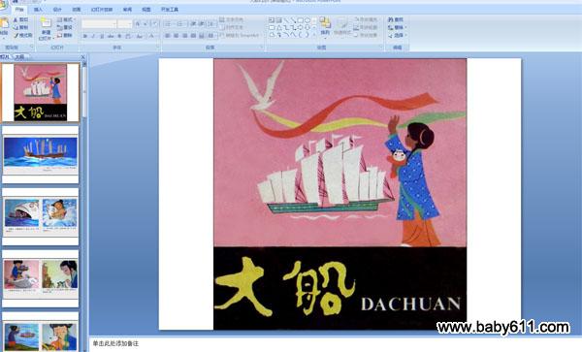Viewport: 582px width, 352px height.
Task: Align paragraph text to center
Action: tap(176, 36)
